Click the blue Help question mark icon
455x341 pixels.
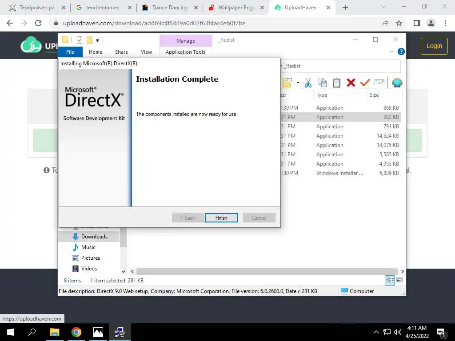[401, 52]
